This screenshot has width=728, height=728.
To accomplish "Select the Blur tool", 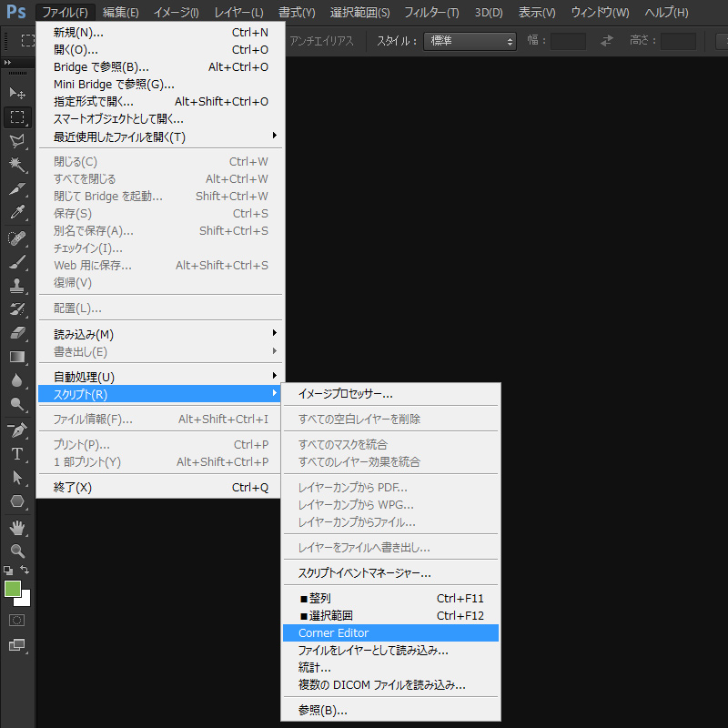I will click(17, 380).
